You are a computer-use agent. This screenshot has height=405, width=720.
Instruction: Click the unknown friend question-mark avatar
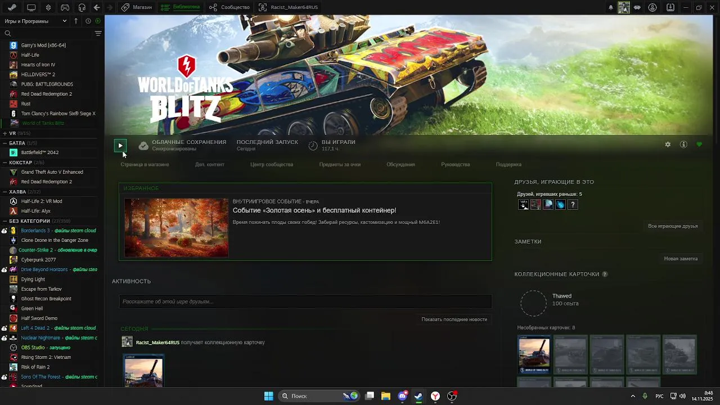[x=573, y=205]
